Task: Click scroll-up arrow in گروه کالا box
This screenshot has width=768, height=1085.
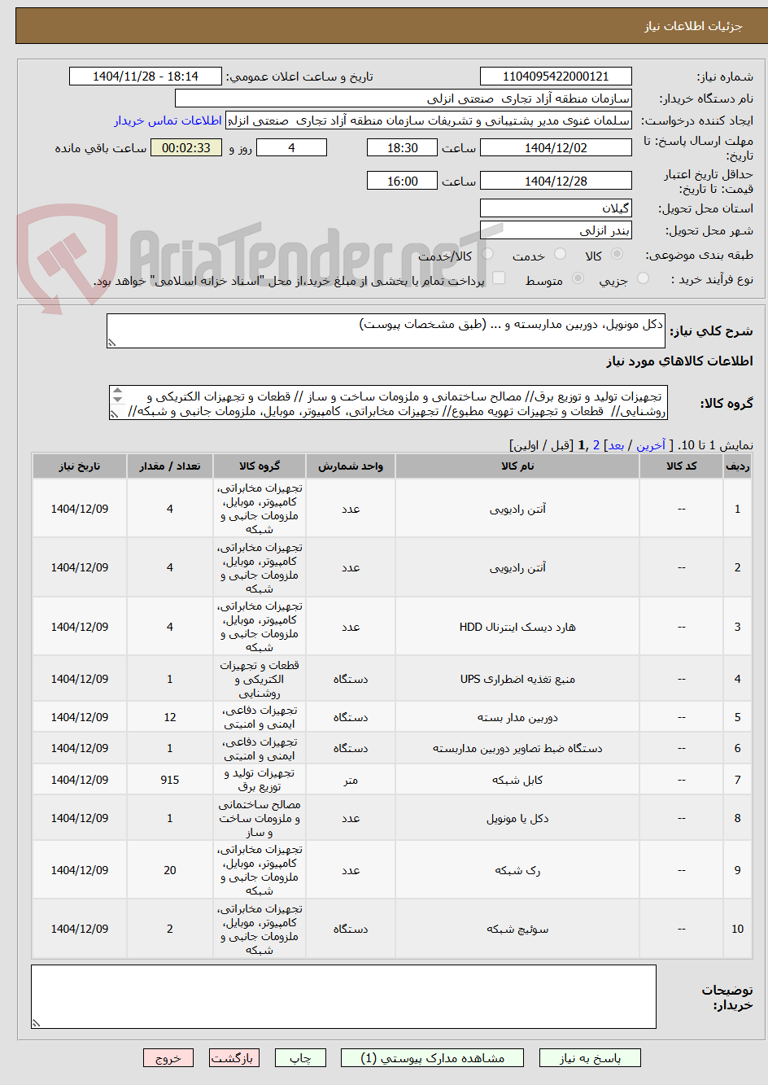Action: (x=117, y=392)
